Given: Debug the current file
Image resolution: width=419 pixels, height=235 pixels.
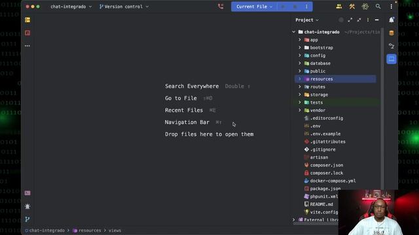Looking at the screenshot, I should [x=295, y=7].
